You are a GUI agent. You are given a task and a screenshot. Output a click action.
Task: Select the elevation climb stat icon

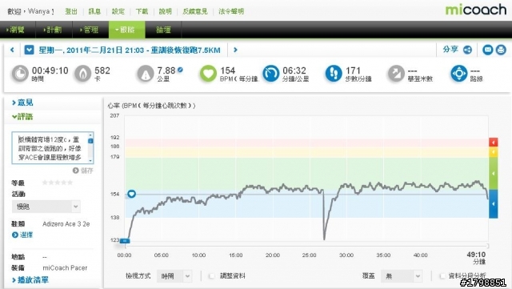[397, 74]
